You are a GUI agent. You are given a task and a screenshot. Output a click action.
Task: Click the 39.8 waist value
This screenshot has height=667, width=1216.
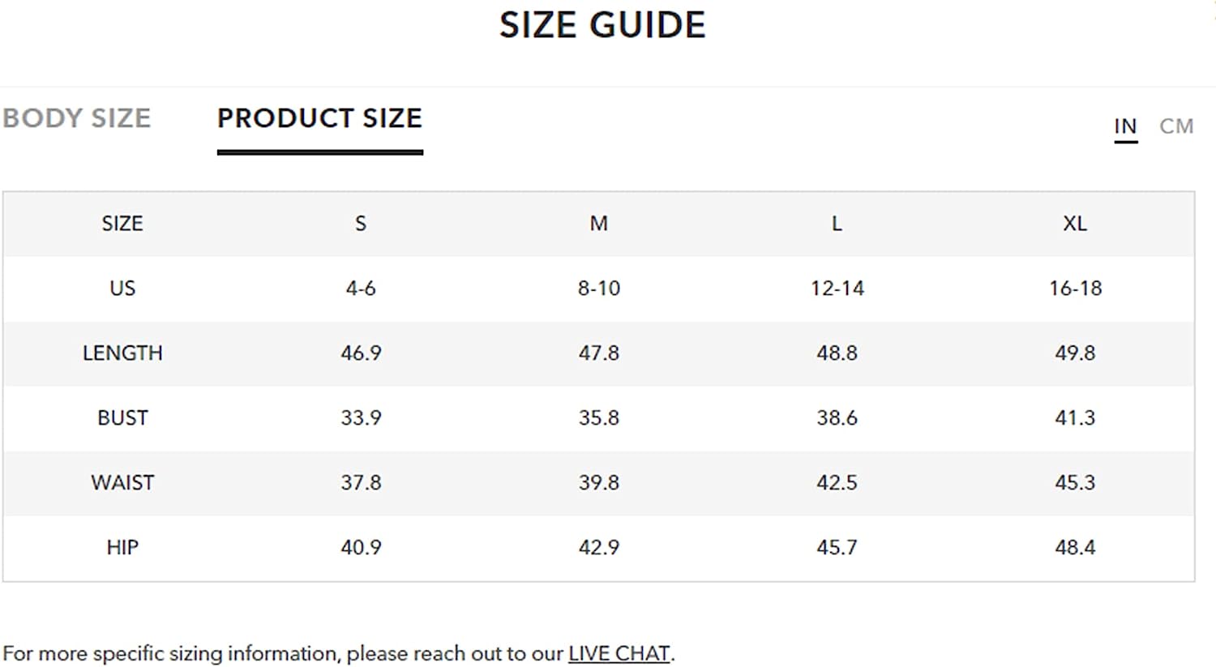tap(598, 483)
